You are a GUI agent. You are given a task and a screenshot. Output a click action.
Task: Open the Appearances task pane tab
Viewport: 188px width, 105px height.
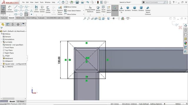tap(186, 43)
